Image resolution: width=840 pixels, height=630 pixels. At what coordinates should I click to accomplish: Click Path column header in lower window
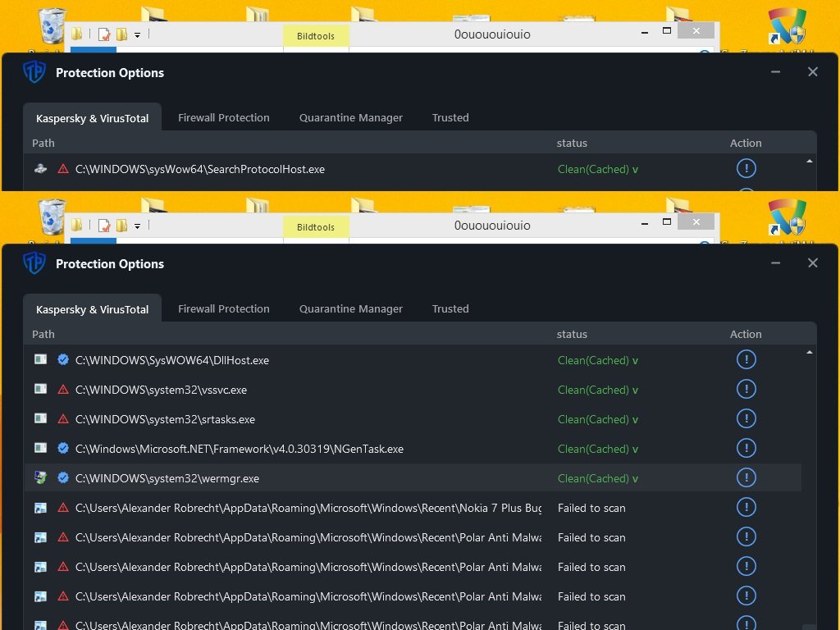pos(43,335)
